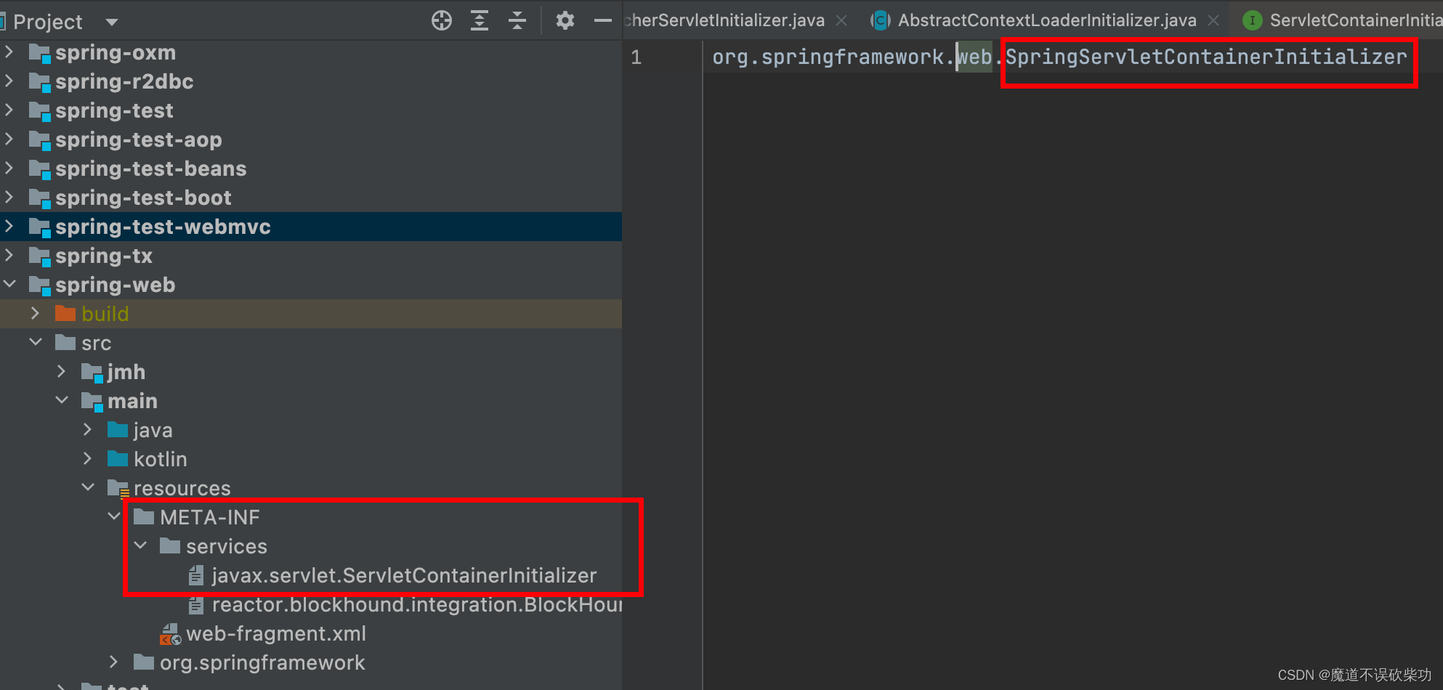The image size is (1443, 690).
Task: Click the services folder icon
Action: tap(170, 545)
